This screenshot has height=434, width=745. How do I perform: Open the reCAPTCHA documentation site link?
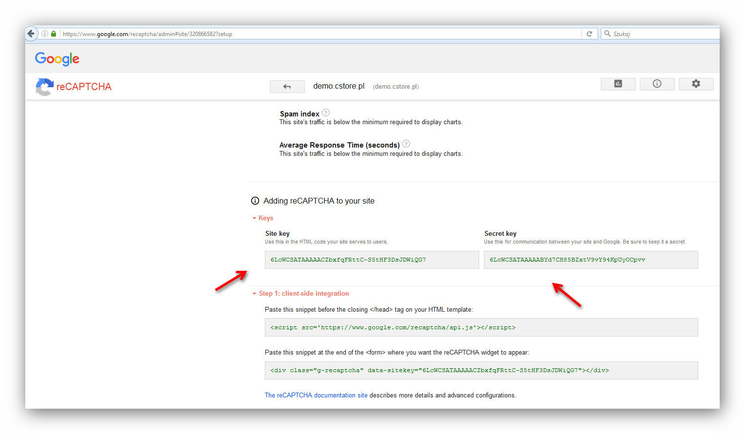pos(316,395)
